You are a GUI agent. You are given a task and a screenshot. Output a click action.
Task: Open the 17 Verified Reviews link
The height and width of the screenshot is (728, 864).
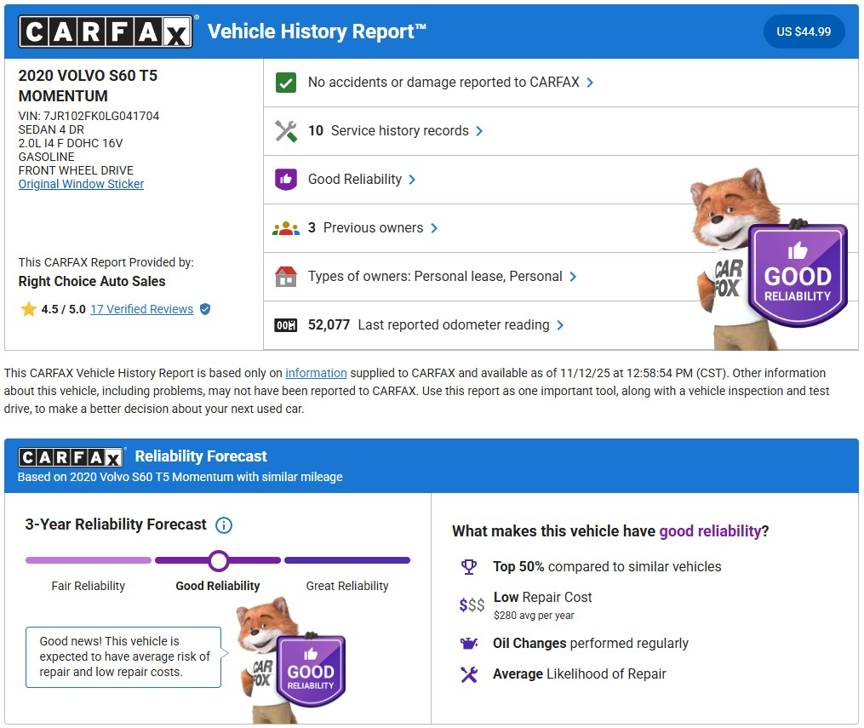click(141, 309)
